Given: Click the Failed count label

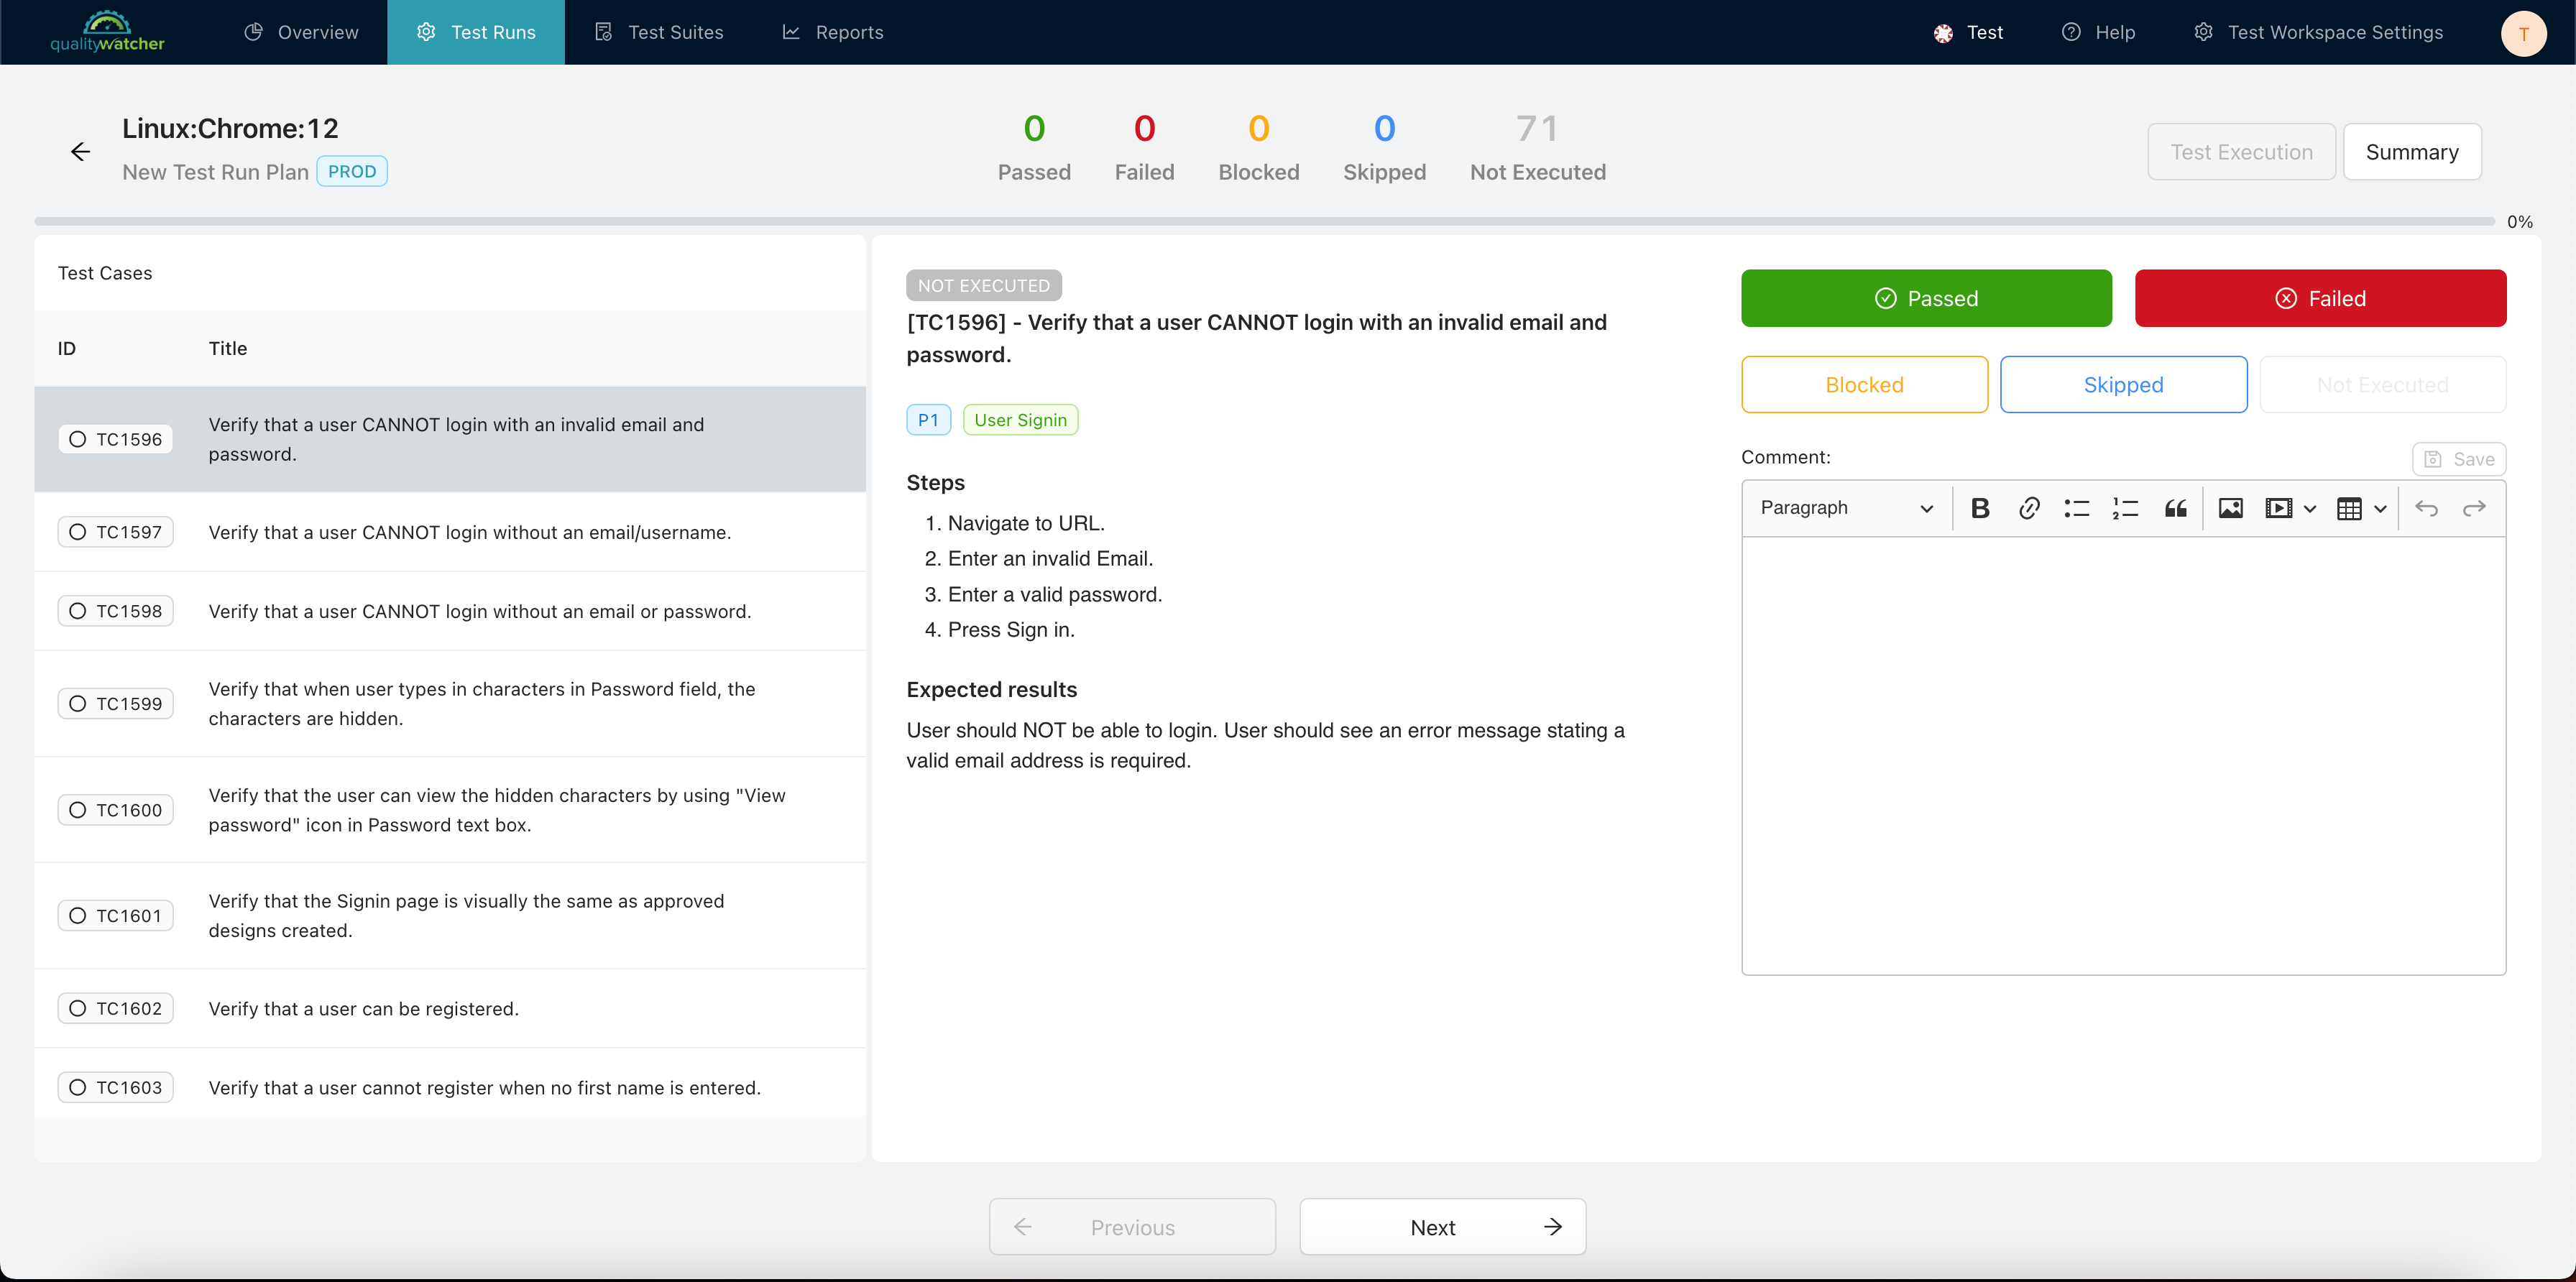Looking at the screenshot, I should (1144, 172).
